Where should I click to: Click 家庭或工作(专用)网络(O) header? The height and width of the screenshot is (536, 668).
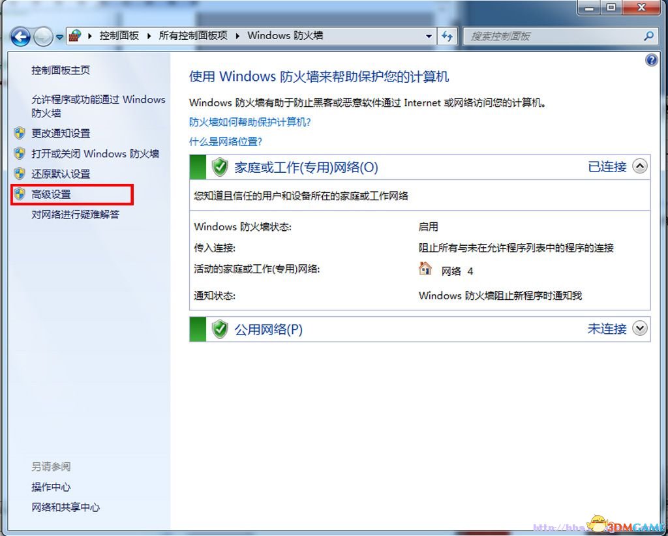pyautogui.click(x=306, y=168)
